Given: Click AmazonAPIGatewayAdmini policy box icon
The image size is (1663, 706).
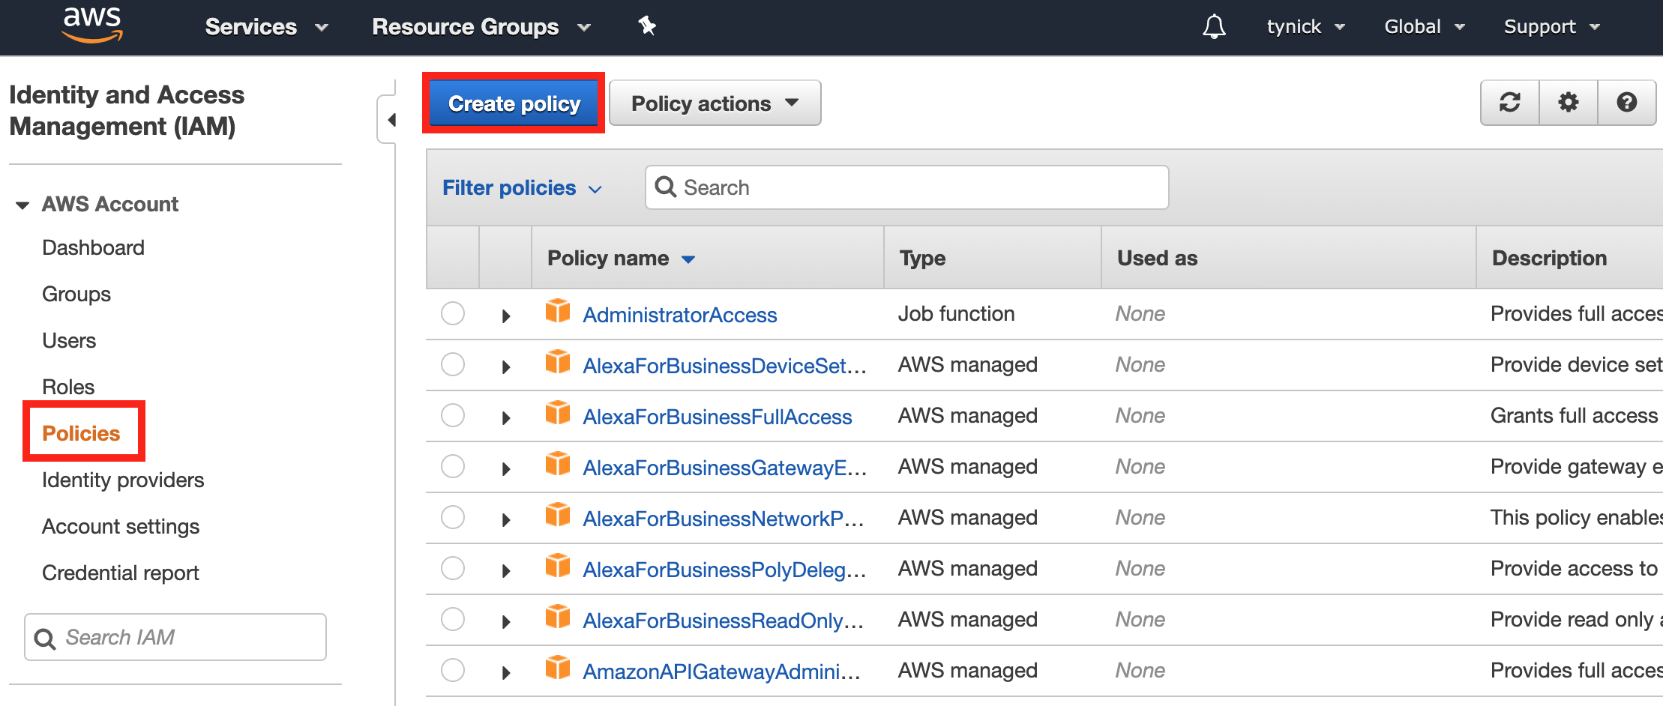Looking at the screenshot, I should (x=558, y=667).
